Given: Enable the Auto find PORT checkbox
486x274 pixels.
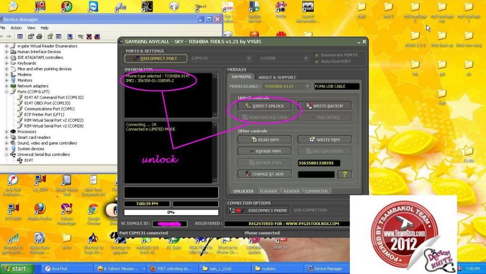Looking at the screenshot, I should coord(316,62).
